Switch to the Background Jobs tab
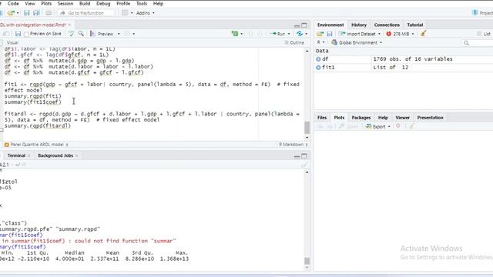The height and width of the screenshot is (277, 493). [55, 155]
